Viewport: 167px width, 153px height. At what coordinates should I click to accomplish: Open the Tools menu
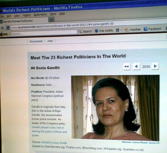(53, 14)
